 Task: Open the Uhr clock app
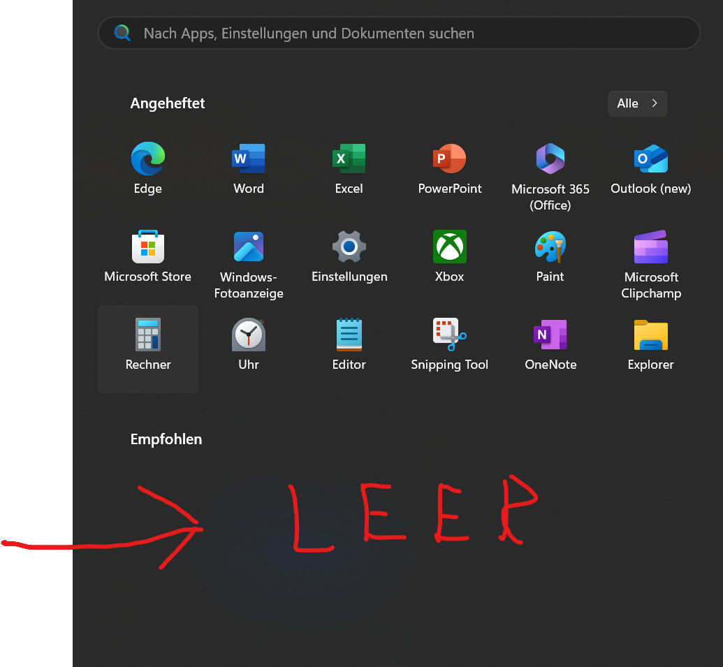tap(249, 344)
